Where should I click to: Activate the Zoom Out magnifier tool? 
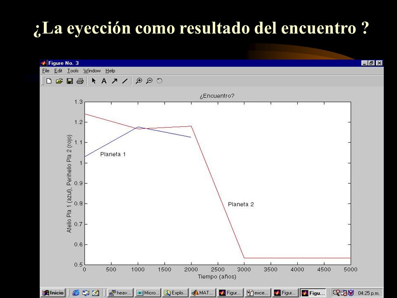click(x=149, y=81)
